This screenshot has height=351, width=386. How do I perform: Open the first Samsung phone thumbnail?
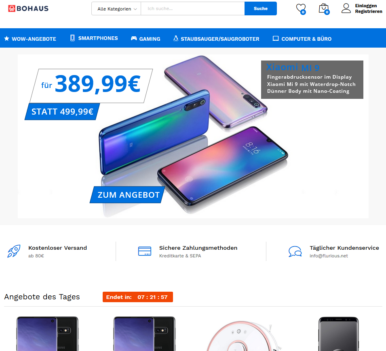click(x=47, y=334)
